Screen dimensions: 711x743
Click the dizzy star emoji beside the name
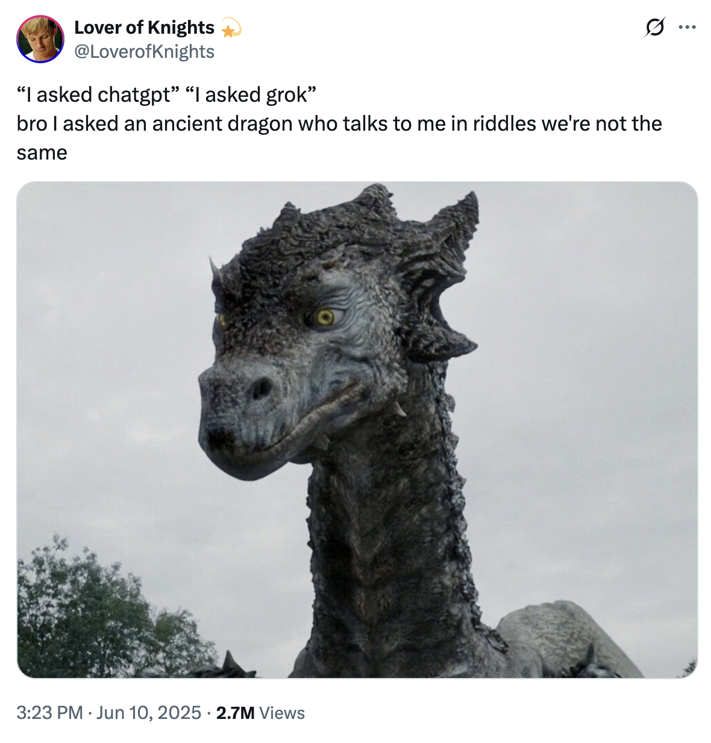coord(231,28)
